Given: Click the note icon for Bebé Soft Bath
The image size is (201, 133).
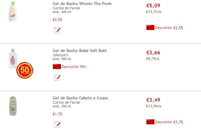Looking at the screenshot, I should click(57, 77).
